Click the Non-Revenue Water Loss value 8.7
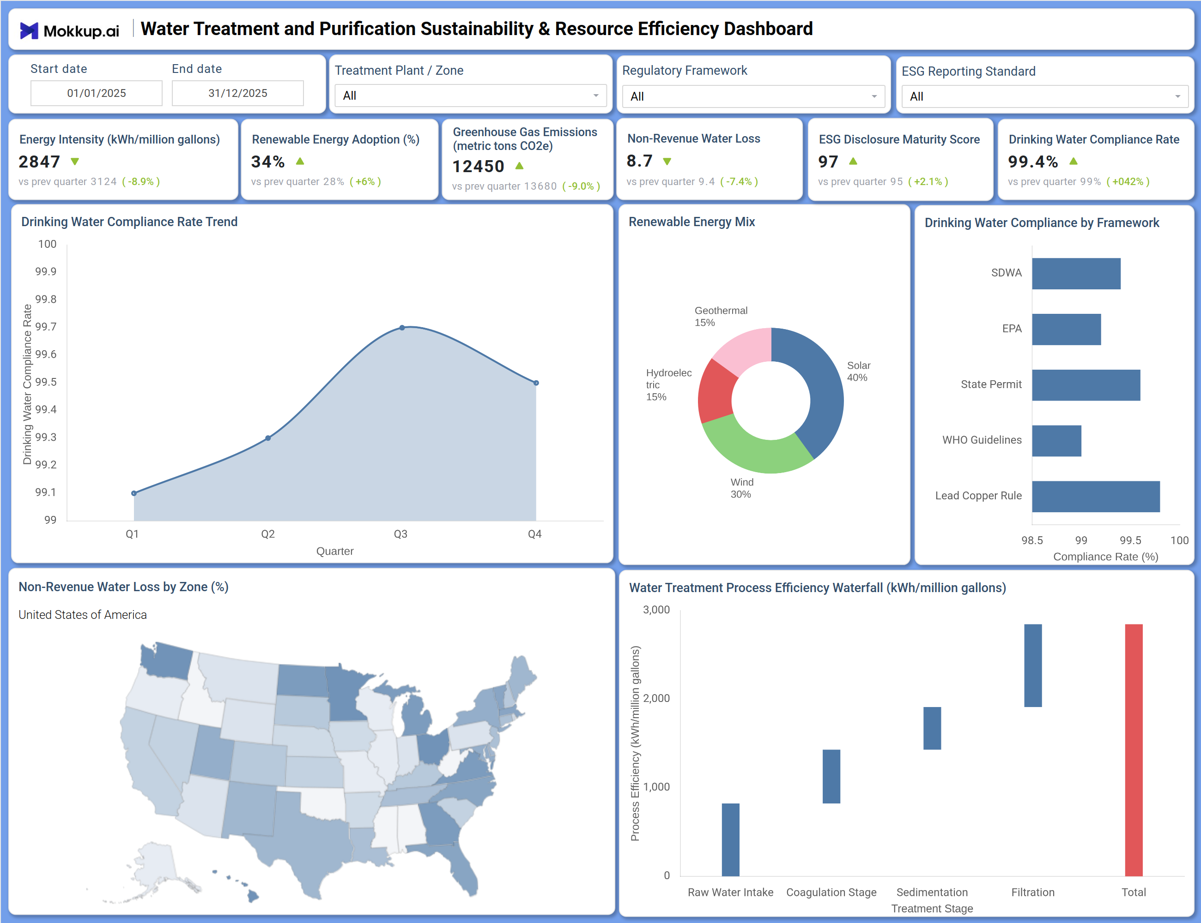 pos(640,161)
